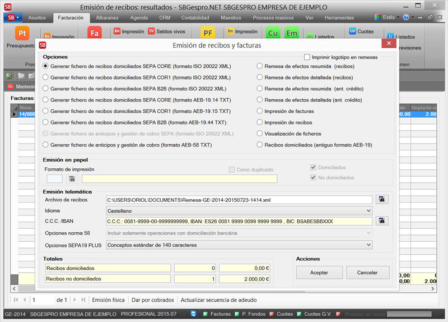This screenshot has height=322, width=448.
Task: Click the TeamViewer icon in status bar
Action: (193, 314)
